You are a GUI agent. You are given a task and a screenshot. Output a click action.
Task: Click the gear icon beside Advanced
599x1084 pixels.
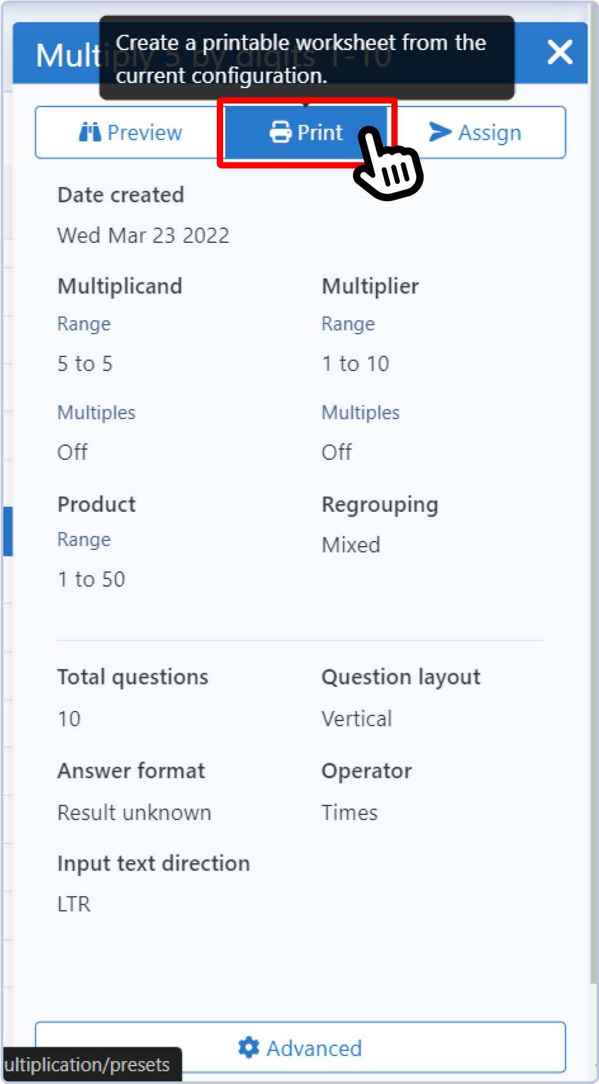click(x=248, y=1048)
